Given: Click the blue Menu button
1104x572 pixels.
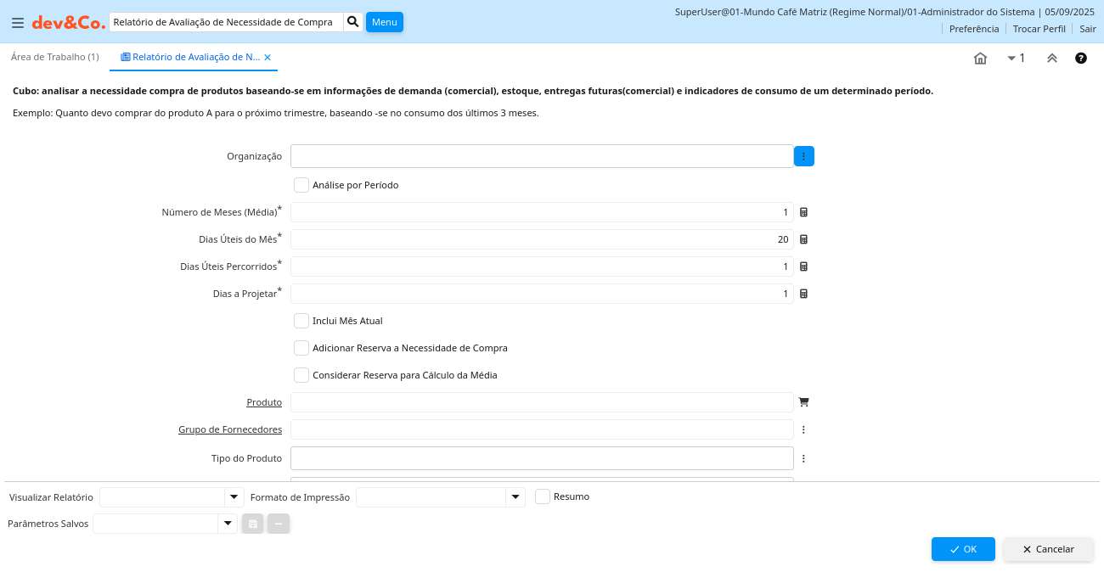Looking at the screenshot, I should coord(384,22).
